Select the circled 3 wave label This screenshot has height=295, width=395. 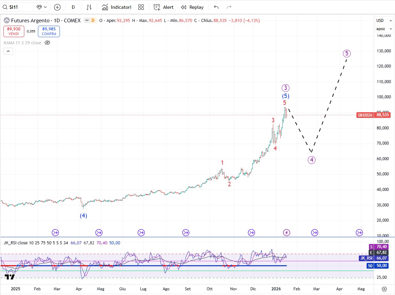click(285, 88)
